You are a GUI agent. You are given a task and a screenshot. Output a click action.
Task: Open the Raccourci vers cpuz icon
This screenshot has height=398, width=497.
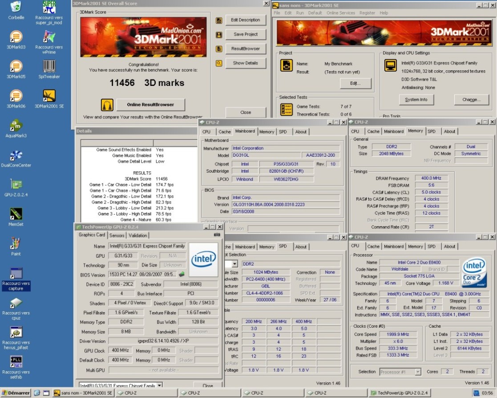click(x=16, y=303)
